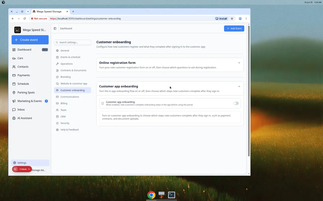Launch Chrome from the dock
The height and width of the screenshot is (201, 323).
point(151,195)
